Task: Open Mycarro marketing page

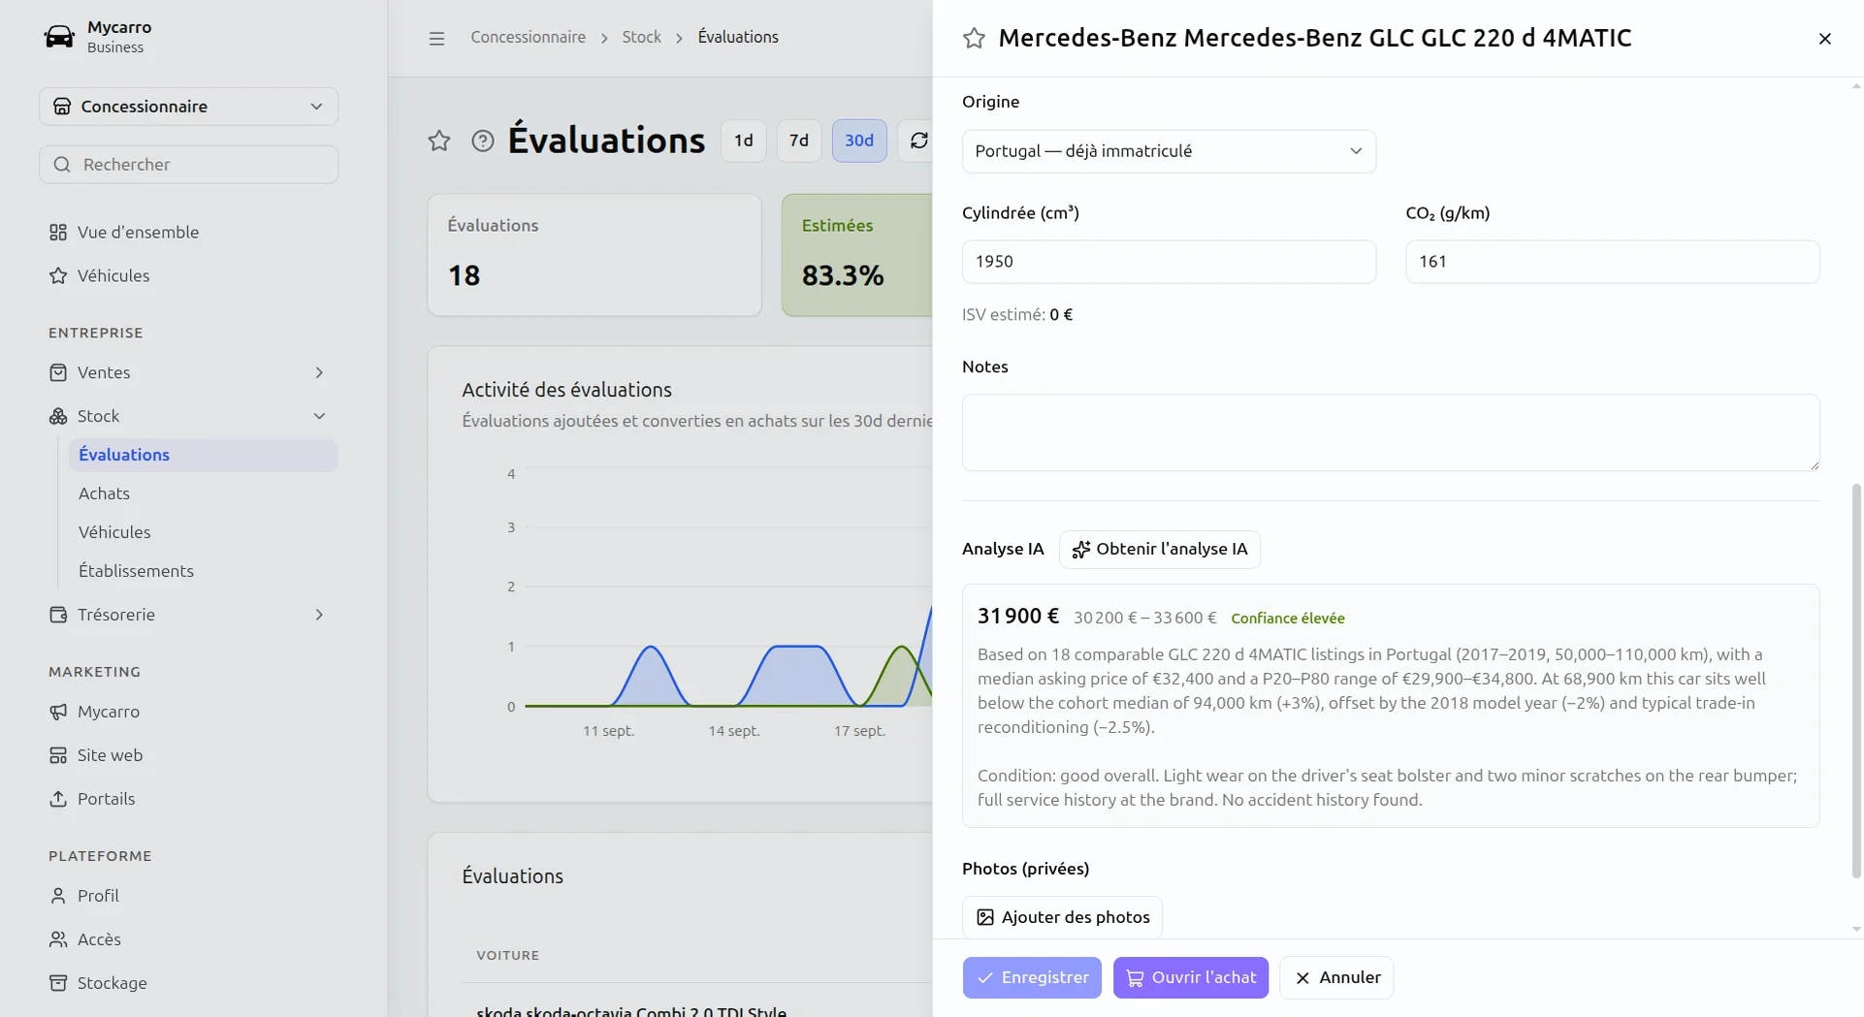Action: (188, 712)
